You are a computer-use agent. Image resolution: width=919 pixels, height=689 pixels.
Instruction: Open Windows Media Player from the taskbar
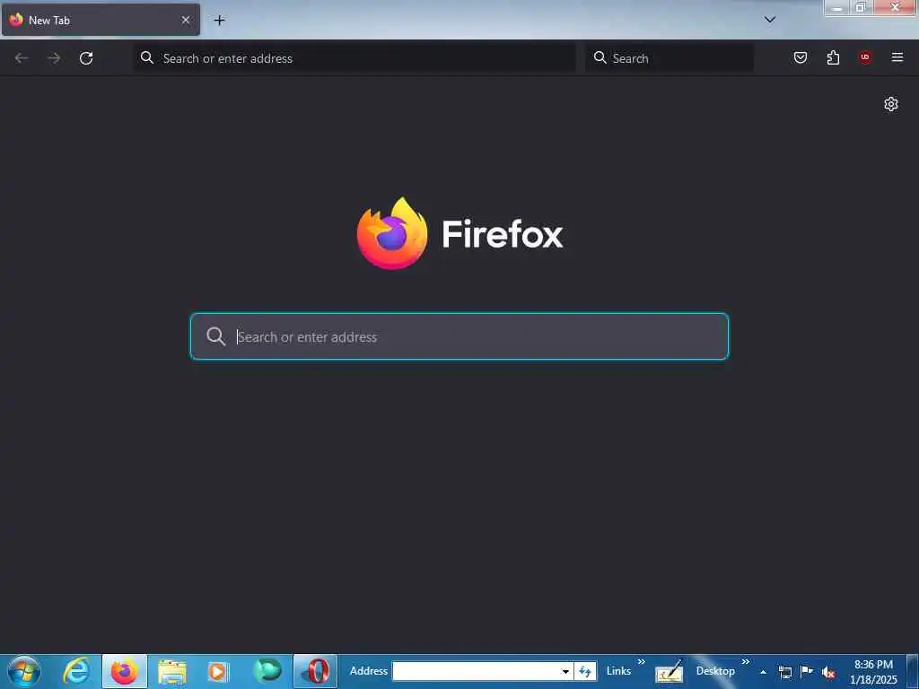[x=218, y=671]
